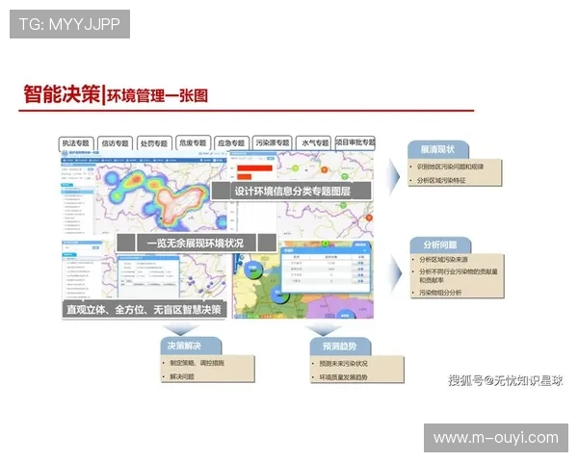This screenshot has width=578, height=462.
Task: Click the 分析问题 box header
Action: [x=440, y=245]
